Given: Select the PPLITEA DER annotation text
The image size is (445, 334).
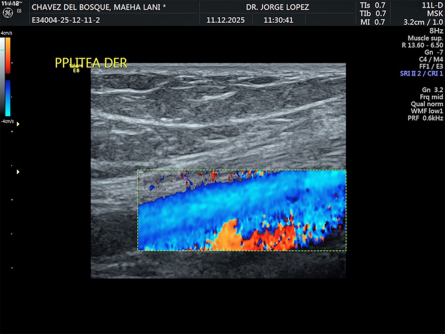Looking at the screenshot, I should 91,63.
